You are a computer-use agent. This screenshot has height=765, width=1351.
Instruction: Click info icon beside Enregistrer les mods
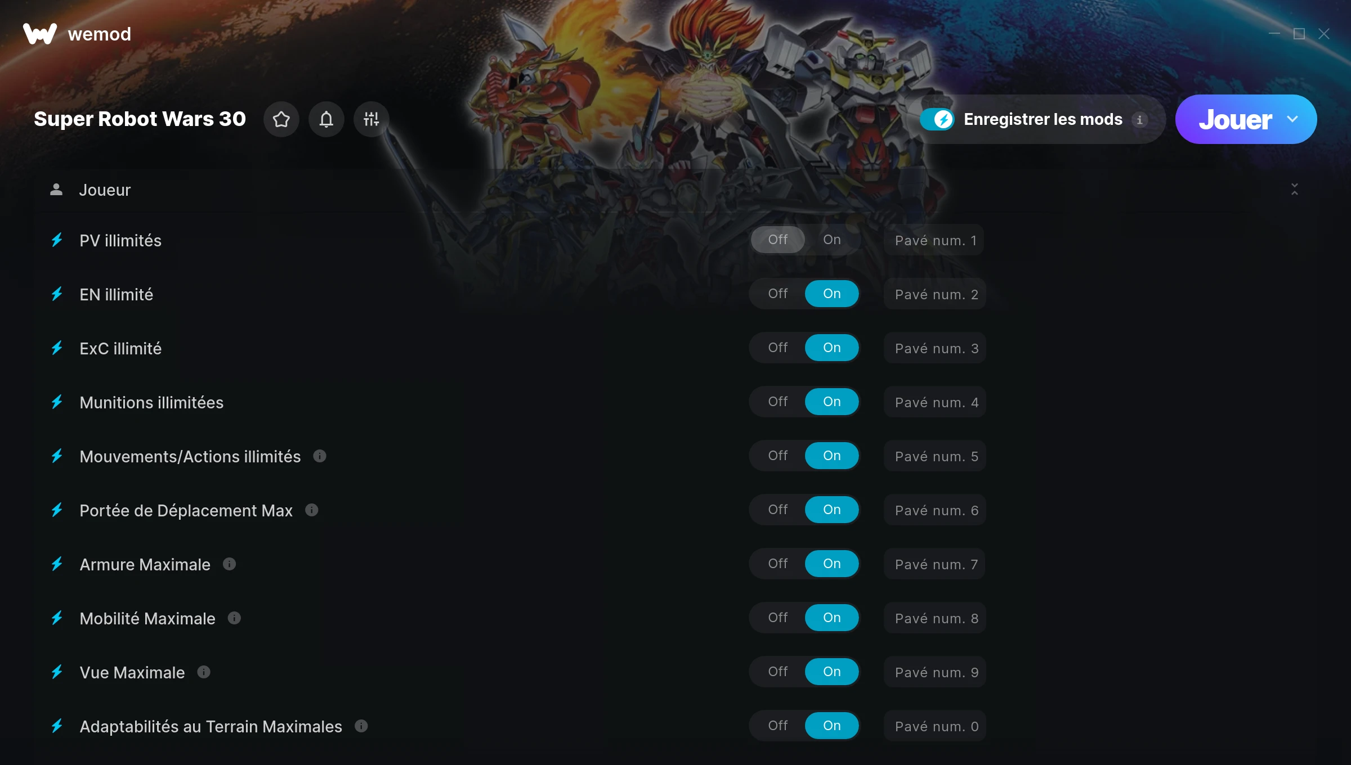(1140, 120)
